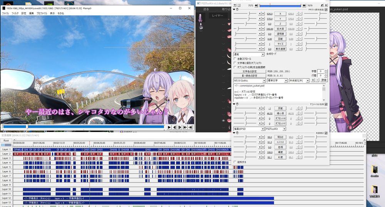
Task: Increase the Y value with its right arrow
Action: tap(263, 19)
